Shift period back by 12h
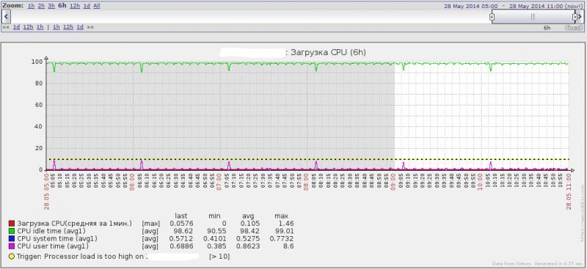587x269 pixels. click(x=28, y=27)
